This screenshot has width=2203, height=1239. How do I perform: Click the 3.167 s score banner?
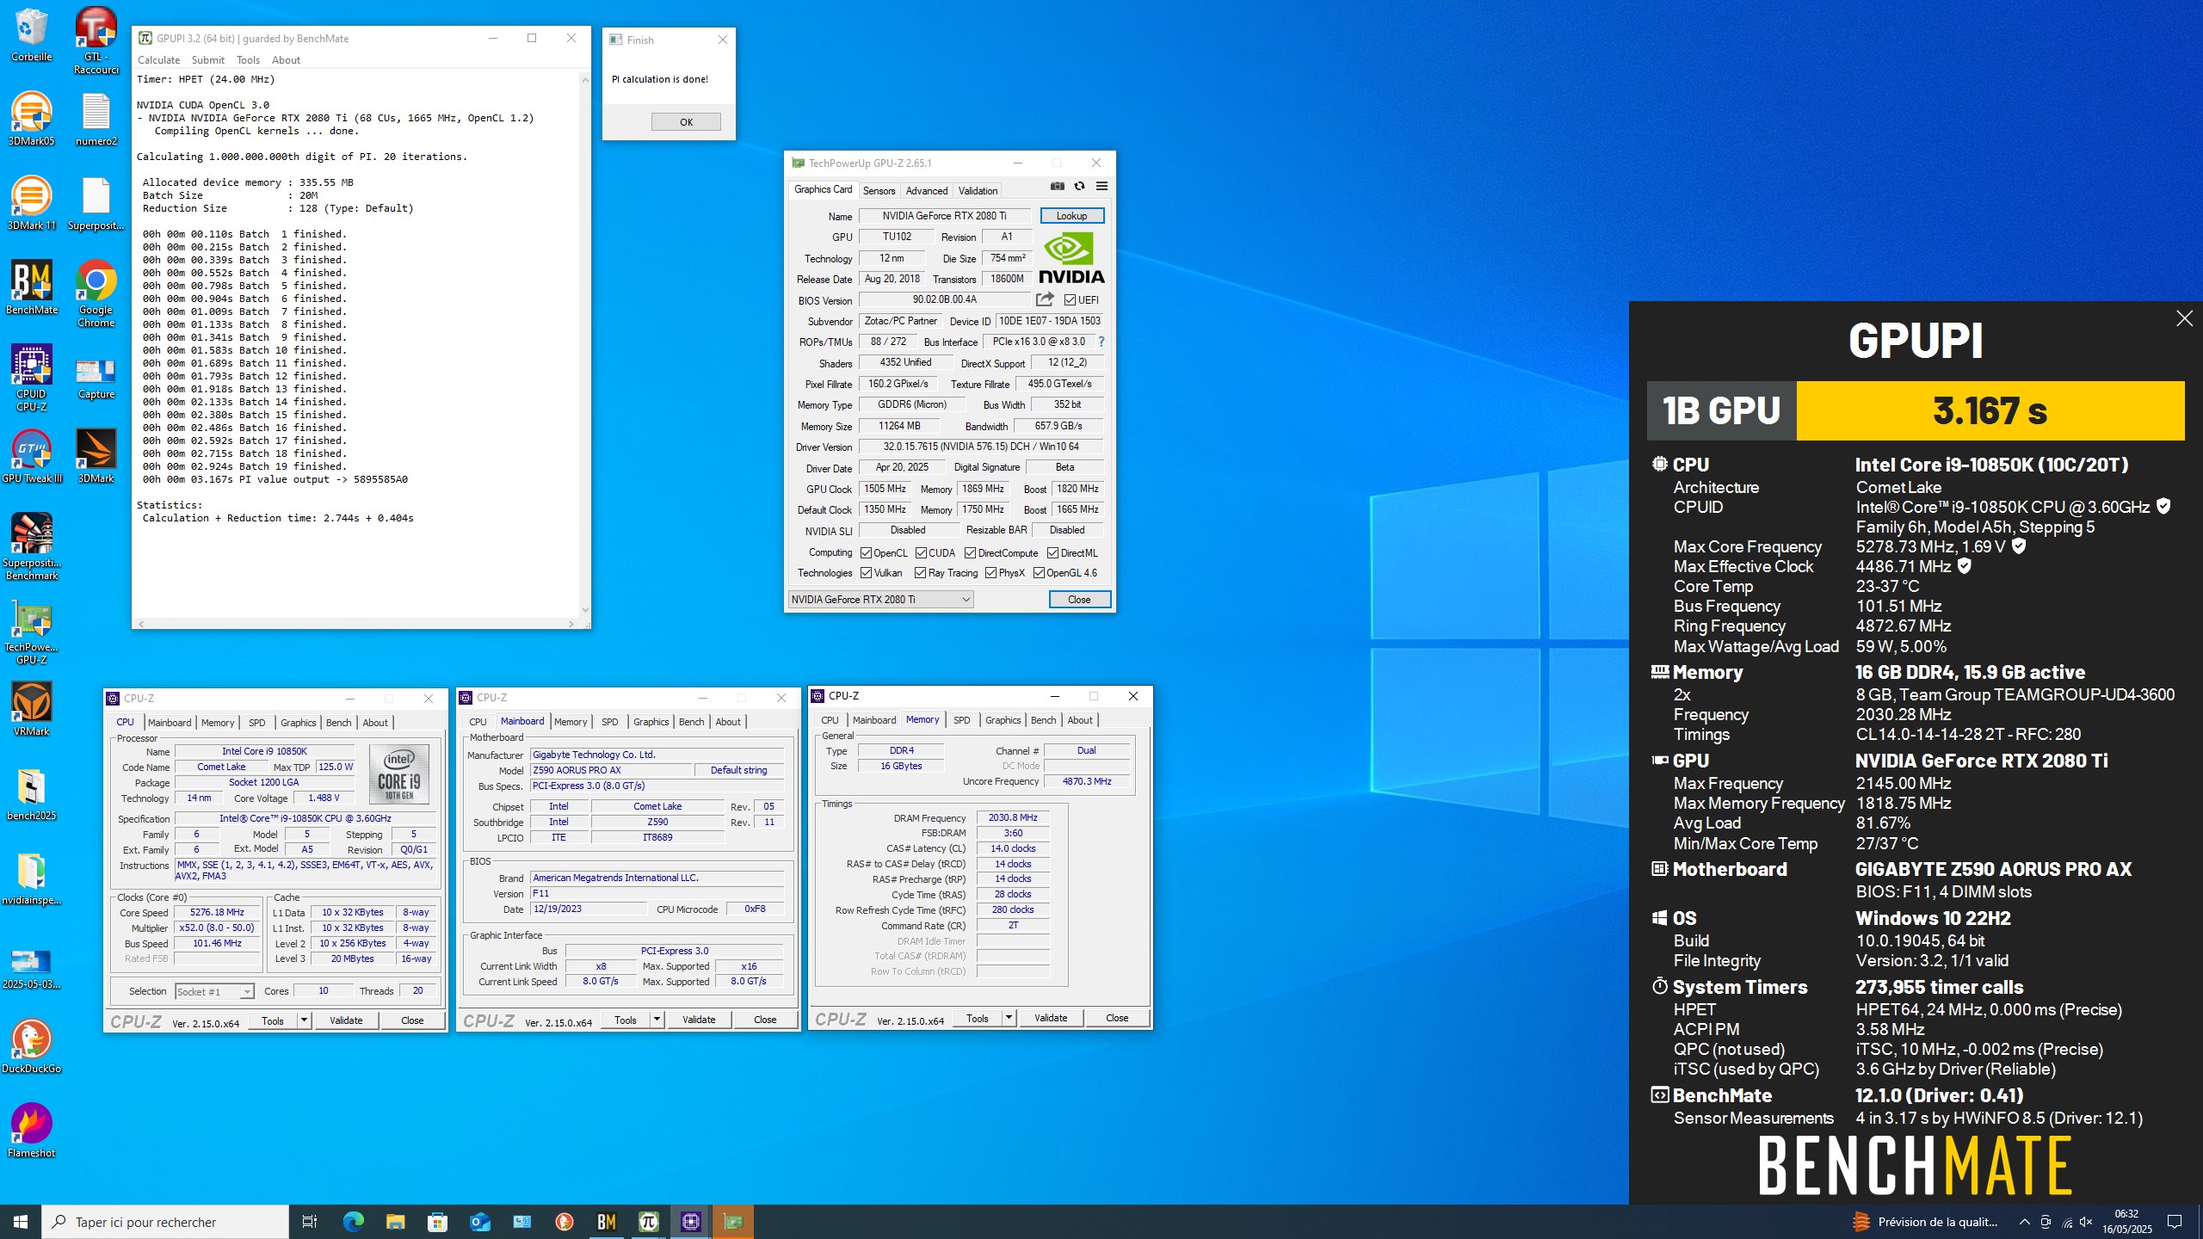click(x=1990, y=410)
